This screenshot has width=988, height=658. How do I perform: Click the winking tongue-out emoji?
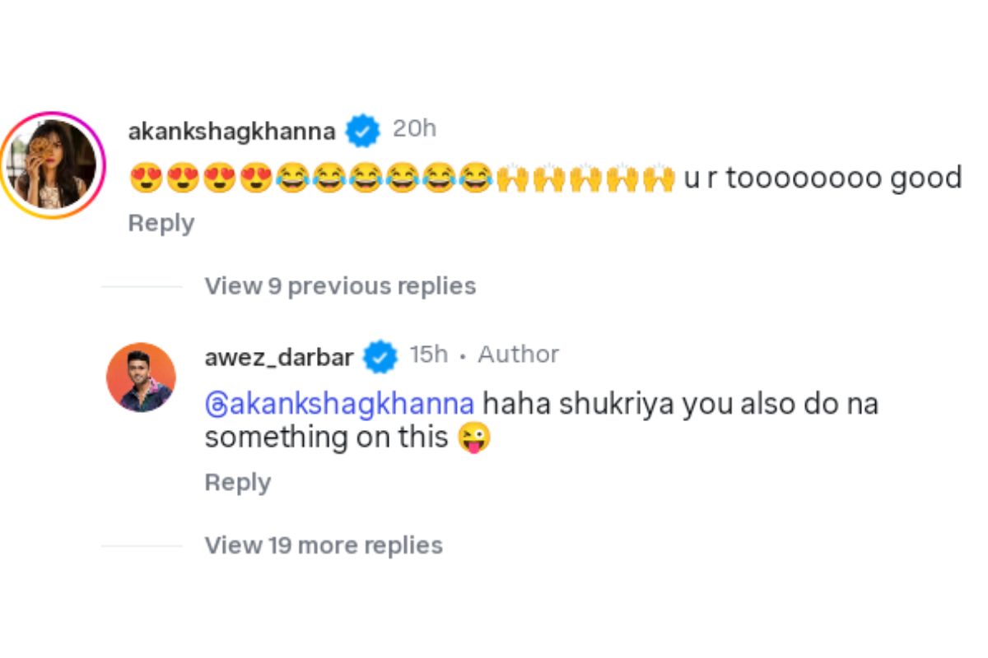[x=474, y=438]
